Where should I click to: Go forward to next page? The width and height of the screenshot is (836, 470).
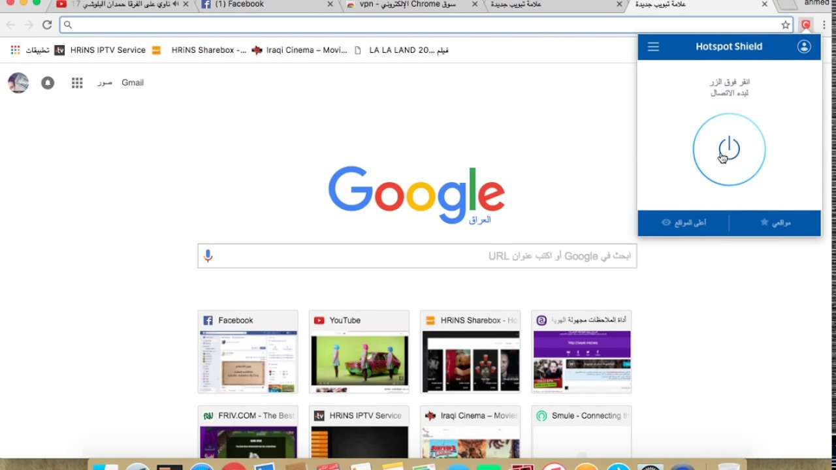tap(28, 25)
